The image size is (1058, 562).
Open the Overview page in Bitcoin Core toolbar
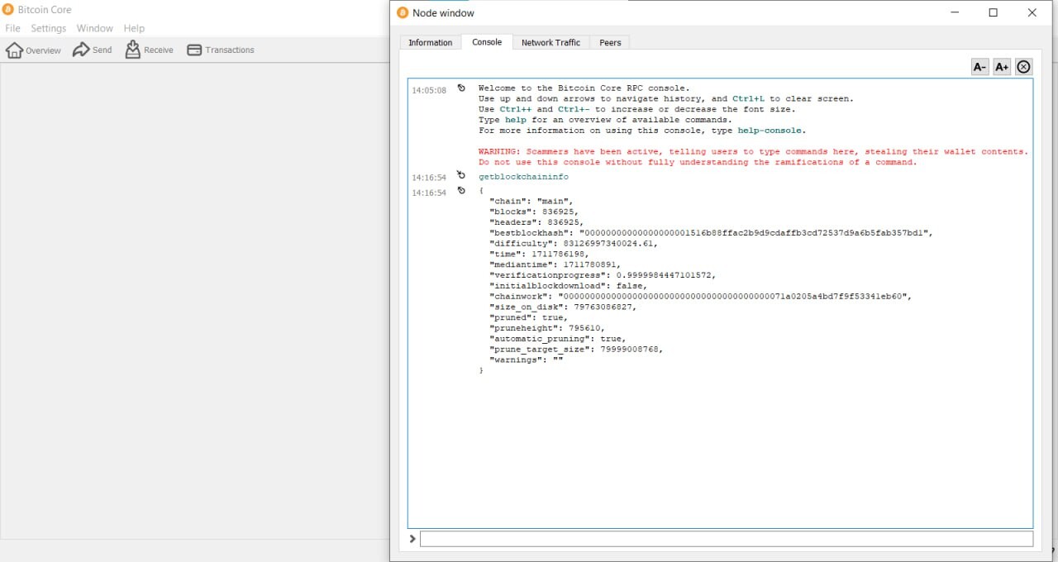pos(33,50)
